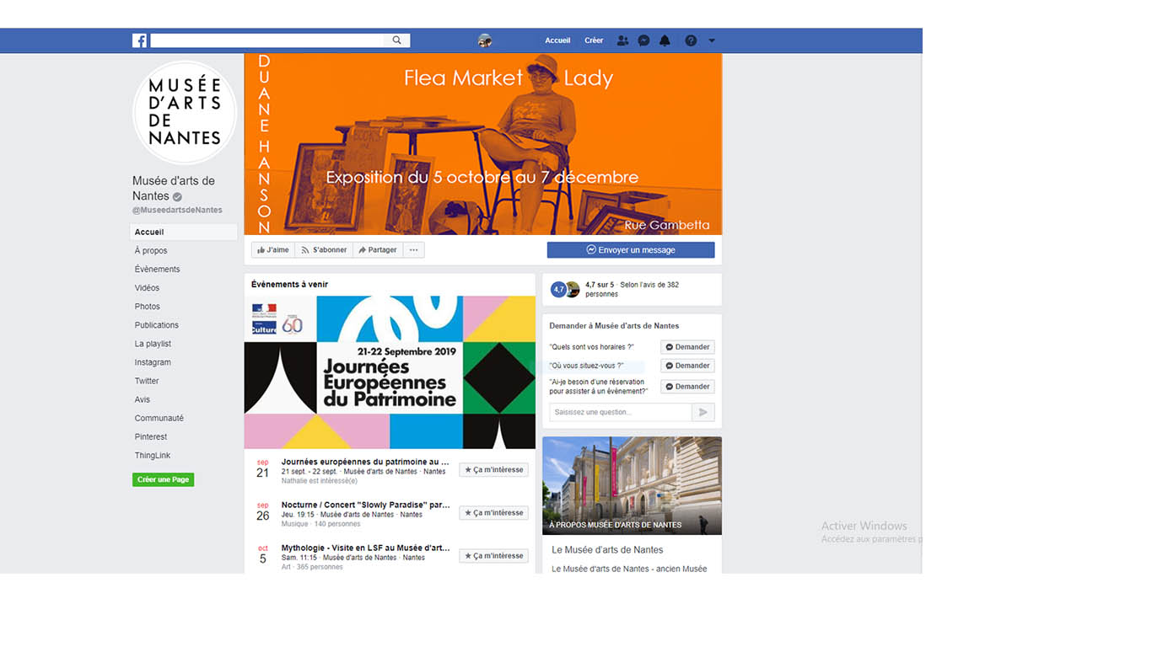Click the 4,7 rating badge
Image resolution: width=1152 pixels, height=647 pixels.
pyautogui.click(x=558, y=289)
